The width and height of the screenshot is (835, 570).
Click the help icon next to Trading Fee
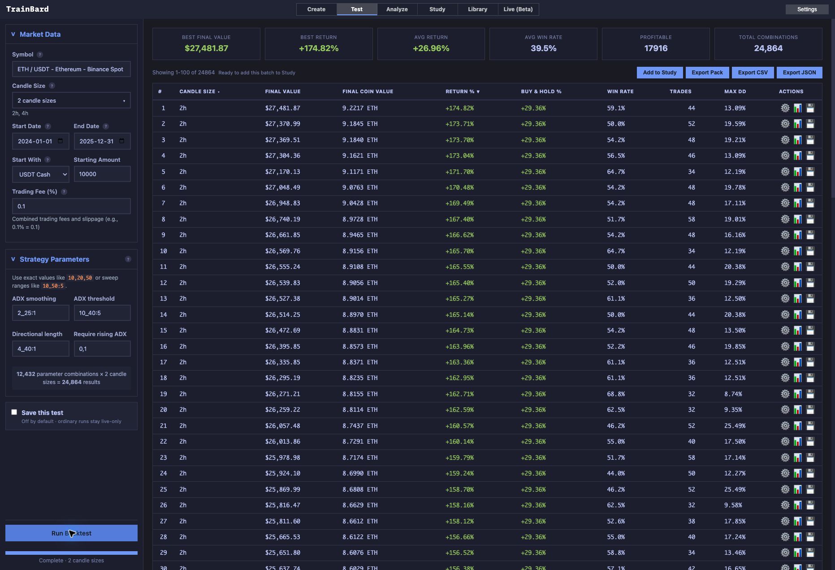click(64, 192)
